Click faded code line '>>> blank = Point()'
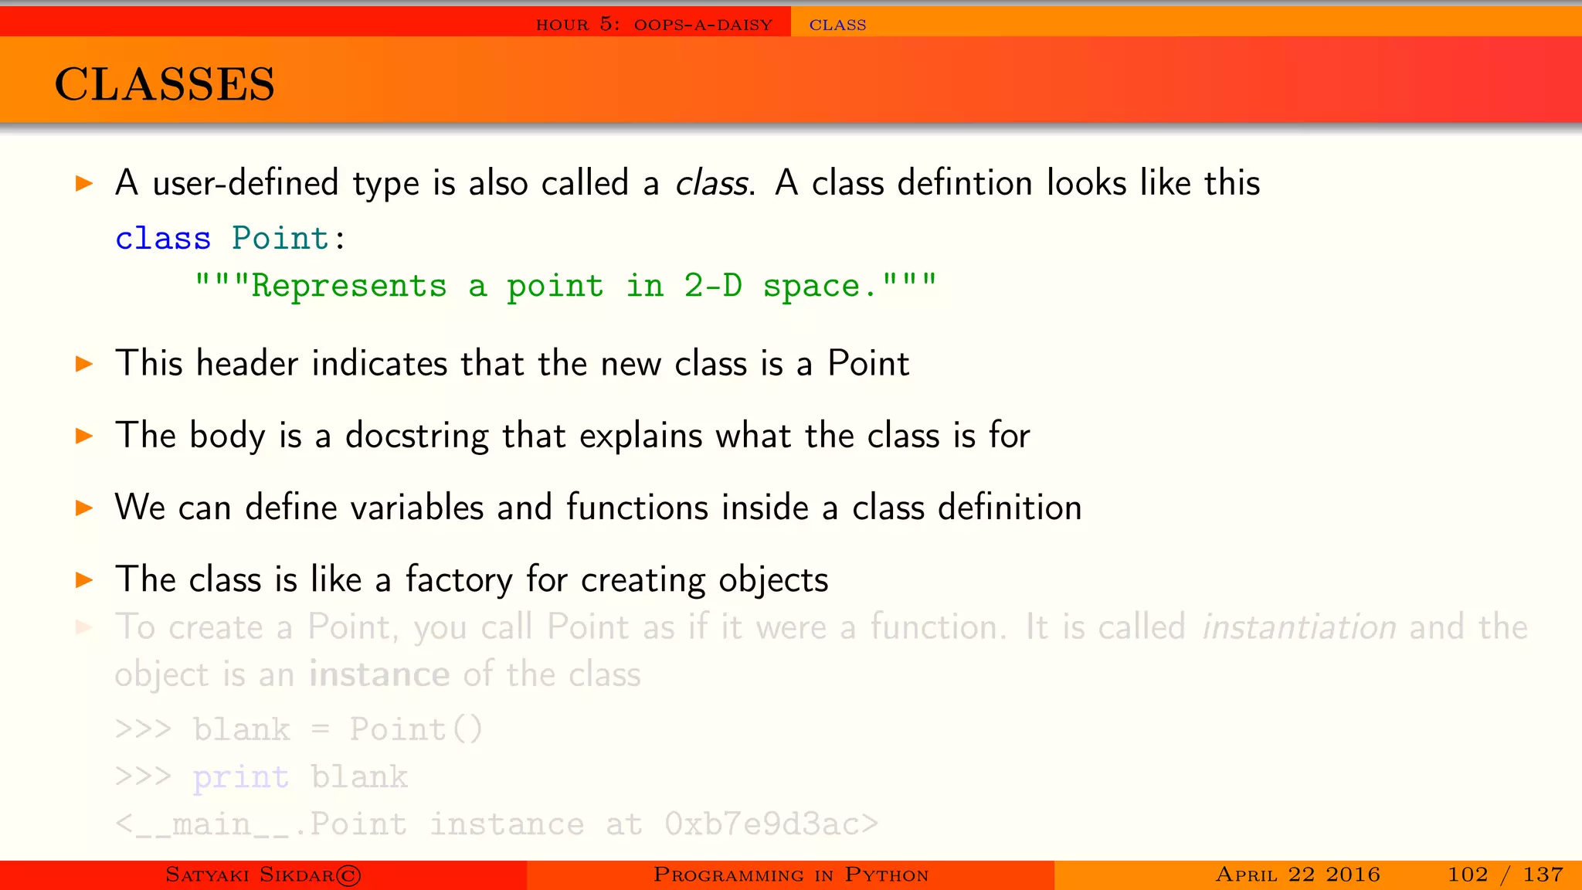This screenshot has height=890, width=1582. click(x=299, y=729)
